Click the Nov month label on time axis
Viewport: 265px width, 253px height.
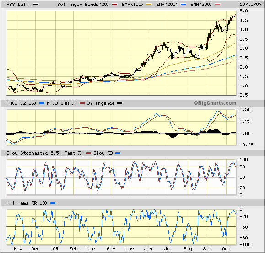[18, 249]
